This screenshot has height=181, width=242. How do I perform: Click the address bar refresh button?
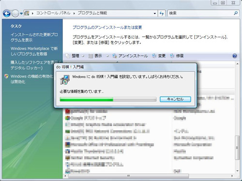[162, 13]
